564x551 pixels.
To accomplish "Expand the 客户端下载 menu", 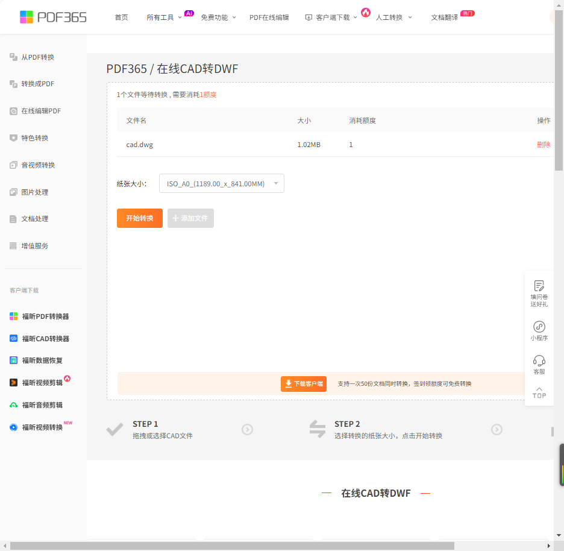I will tap(331, 17).
